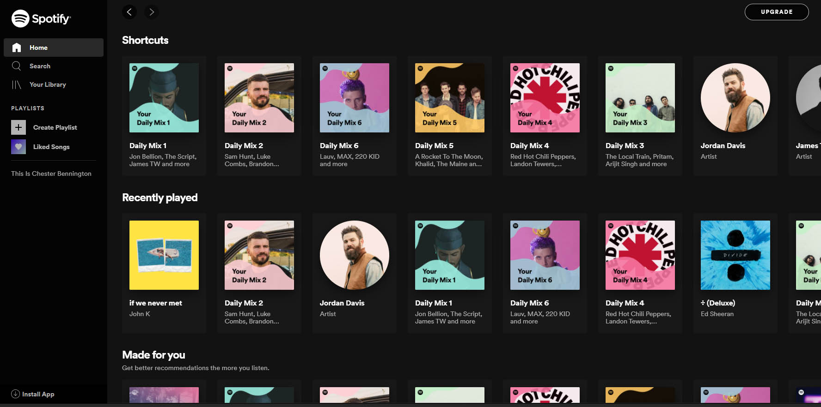
Task: Click 'Daily Mix 2' title in Shortcuts
Action: (x=244, y=145)
